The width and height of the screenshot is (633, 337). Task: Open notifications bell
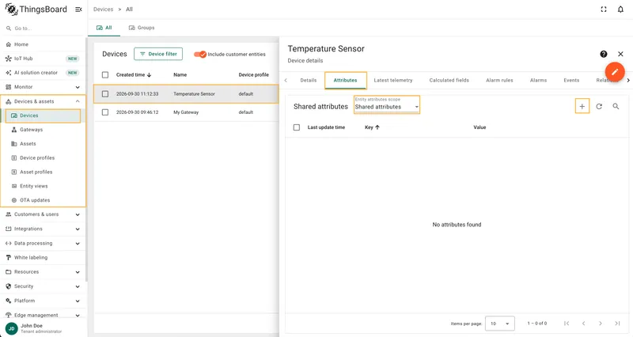[x=620, y=9]
